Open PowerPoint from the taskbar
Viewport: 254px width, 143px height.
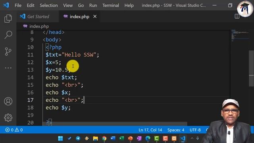tap(131, 139)
